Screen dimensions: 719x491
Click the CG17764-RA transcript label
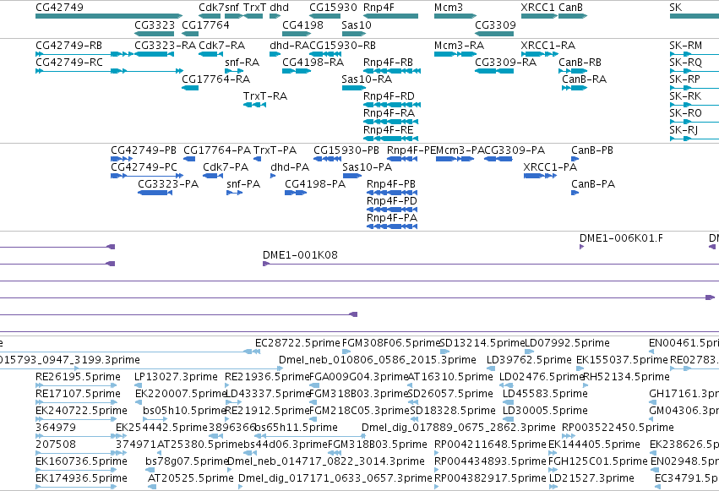tap(216, 79)
